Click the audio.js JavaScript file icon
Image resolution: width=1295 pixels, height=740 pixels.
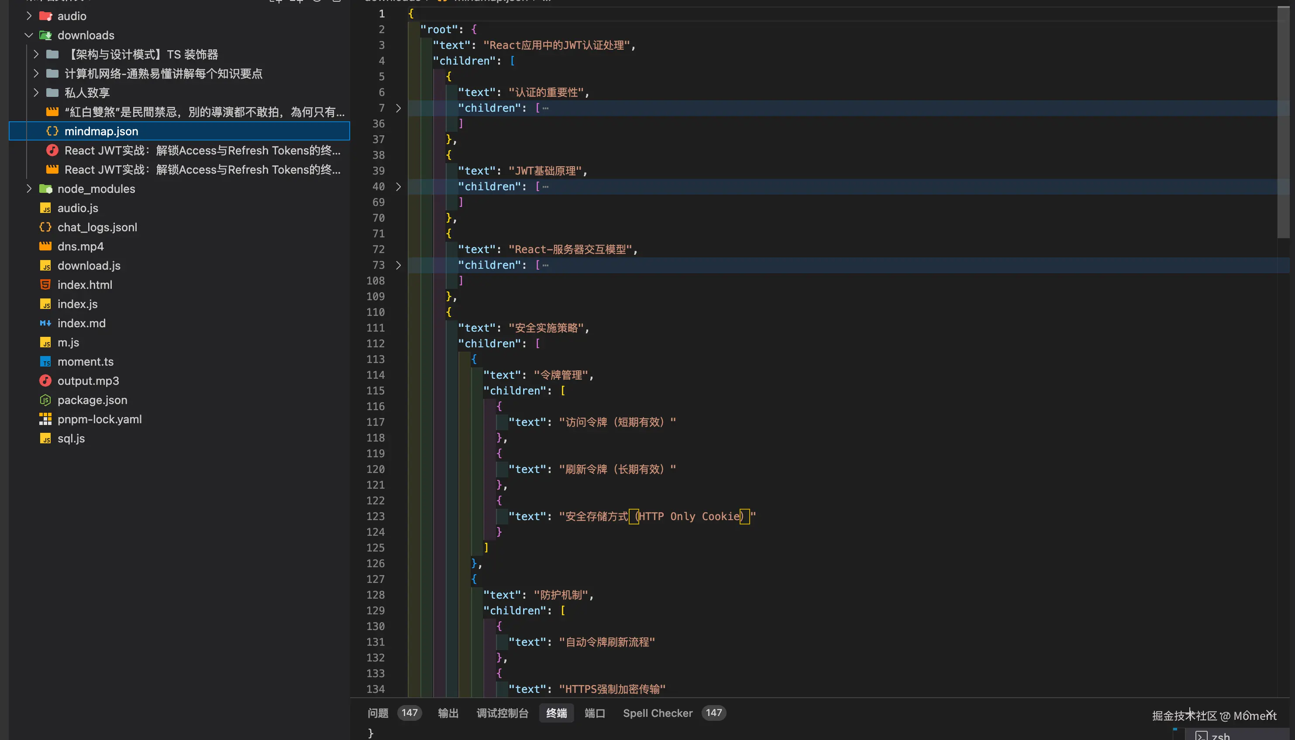[x=45, y=208]
